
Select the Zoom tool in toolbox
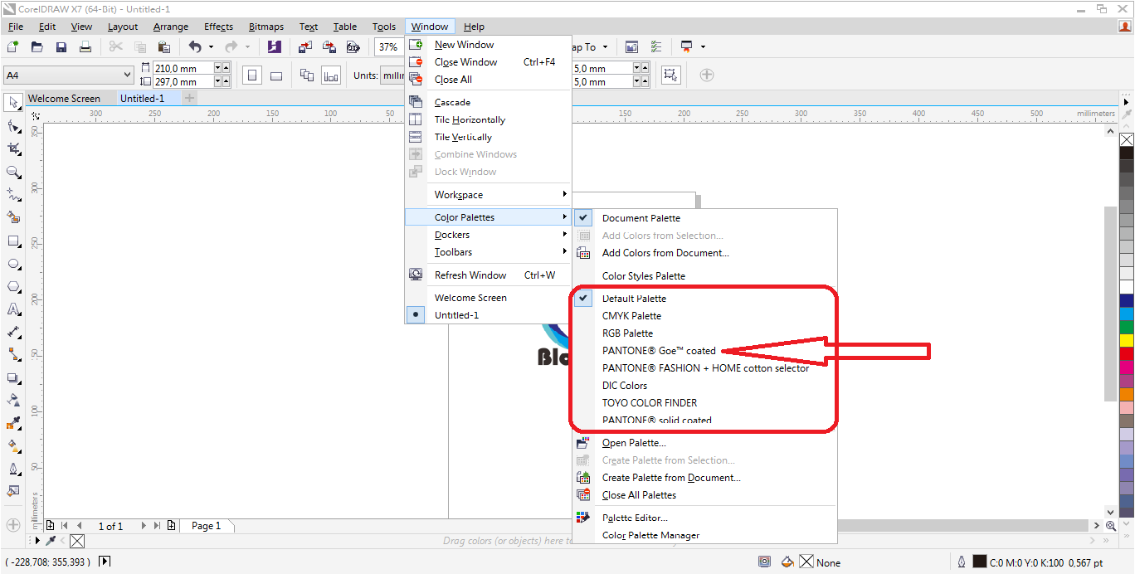click(13, 172)
